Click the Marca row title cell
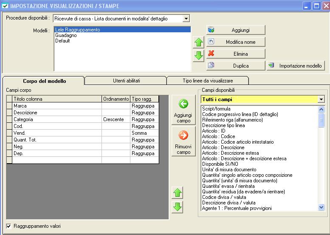The image size is (330, 235). click(x=57, y=106)
